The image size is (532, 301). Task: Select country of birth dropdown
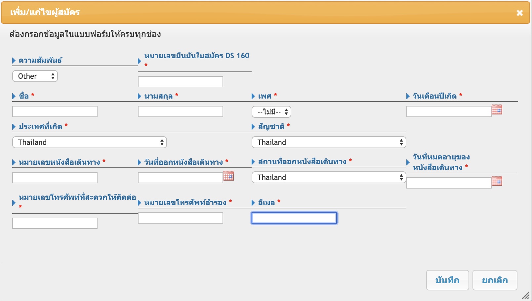click(x=89, y=143)
